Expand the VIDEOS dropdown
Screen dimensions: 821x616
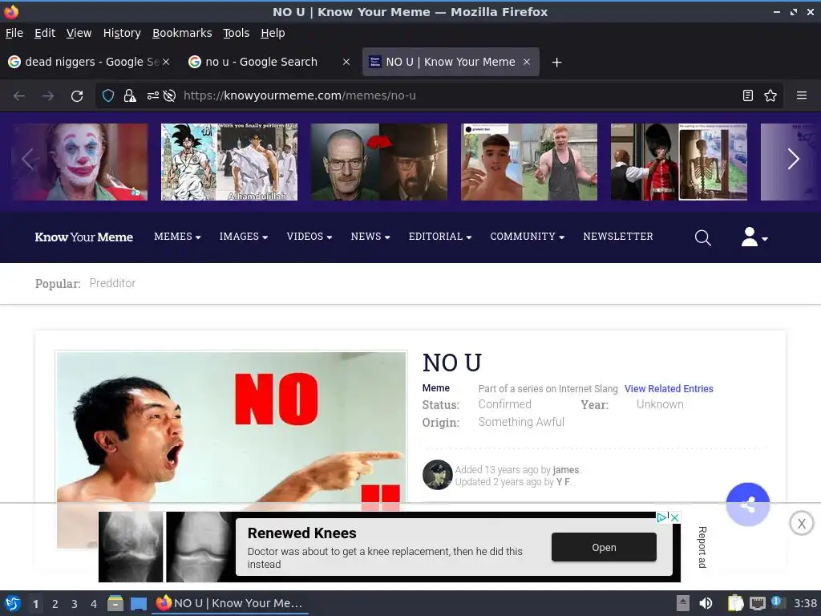click(309, 237)
